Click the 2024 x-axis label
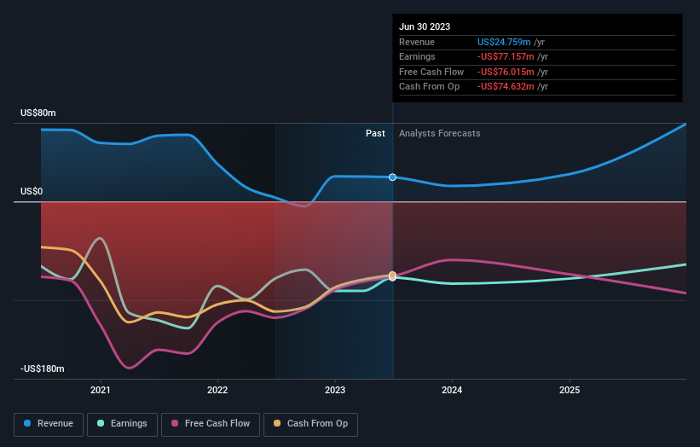The image size is (700, 447). pos(452,390)
